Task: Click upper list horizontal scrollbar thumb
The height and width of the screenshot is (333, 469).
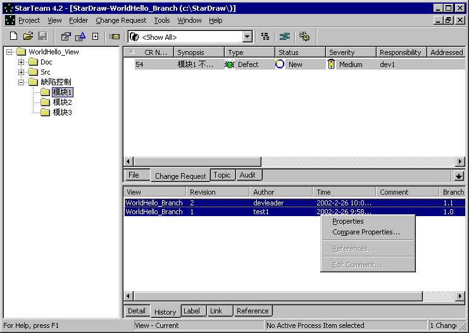Action: [x=197, y=162]
